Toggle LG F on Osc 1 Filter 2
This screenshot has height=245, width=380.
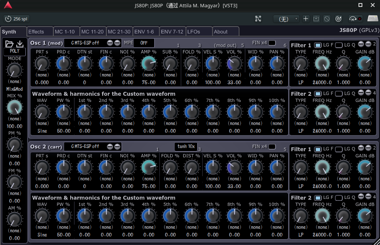coord(318,94)
